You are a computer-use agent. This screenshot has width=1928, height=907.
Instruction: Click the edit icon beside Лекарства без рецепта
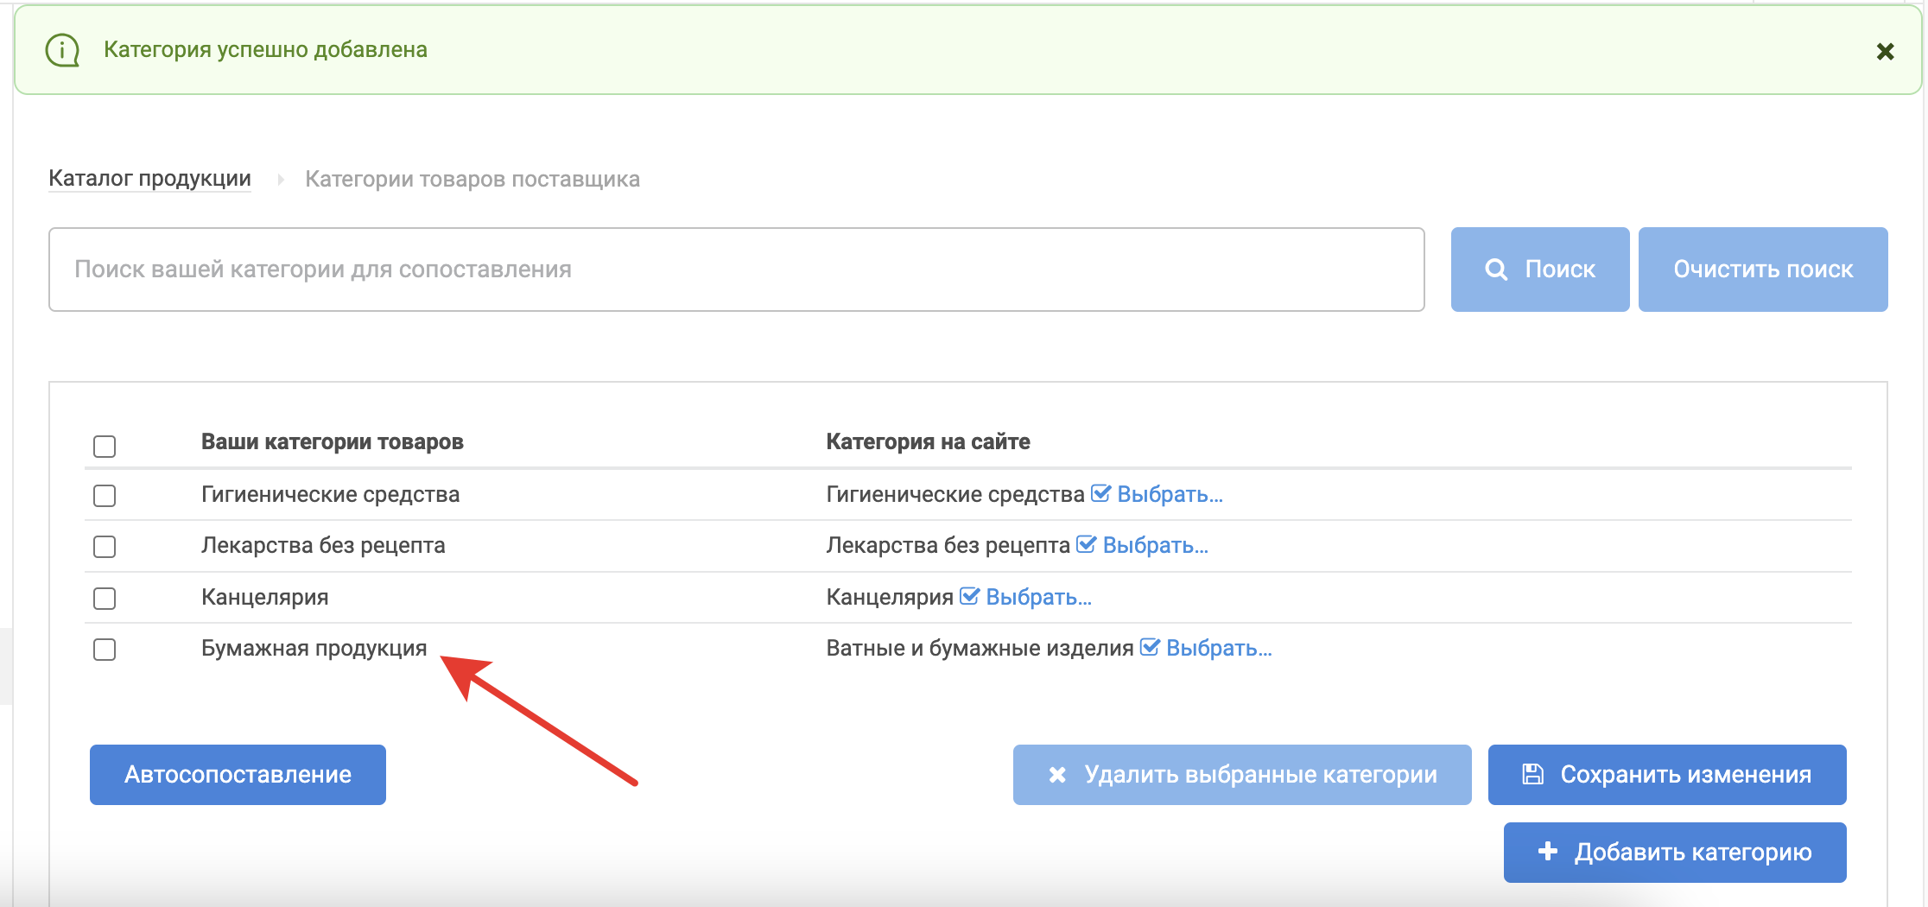coord(1086,544)
